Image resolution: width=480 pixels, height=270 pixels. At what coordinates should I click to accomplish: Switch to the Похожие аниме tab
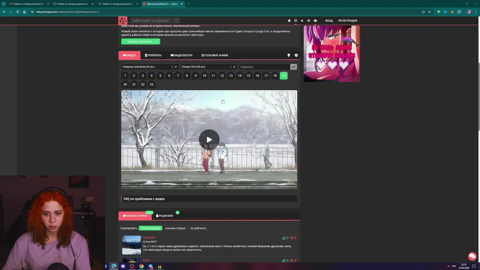[214, 55]
